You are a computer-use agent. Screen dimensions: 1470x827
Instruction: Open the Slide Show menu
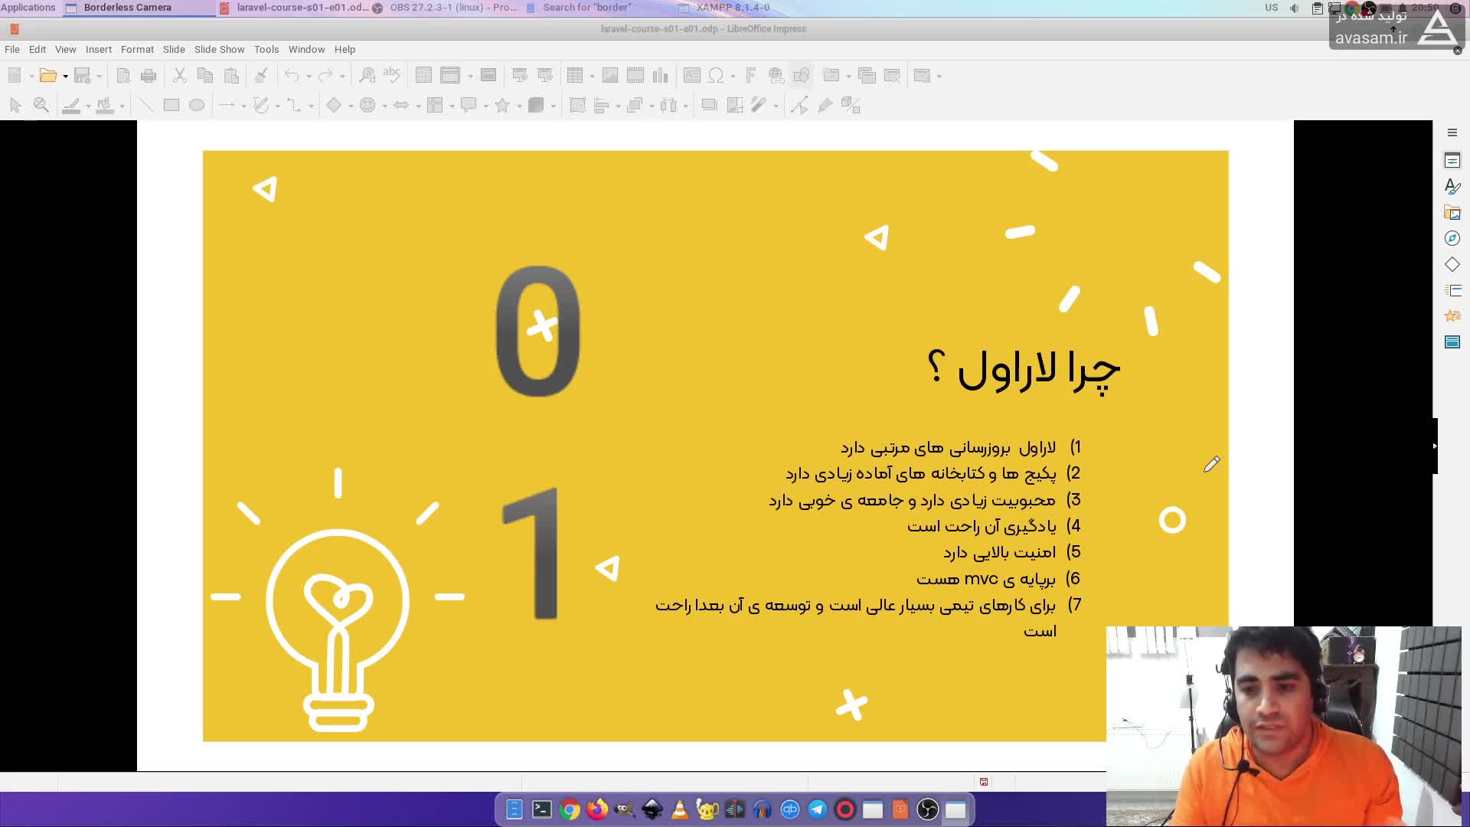(x=219, y=49)
